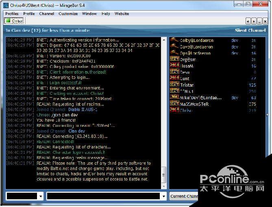The height and width of the screenshot is (207, 272).
Task: Select user Ops@Lordaeron in the list
Action: coord(195,53)
